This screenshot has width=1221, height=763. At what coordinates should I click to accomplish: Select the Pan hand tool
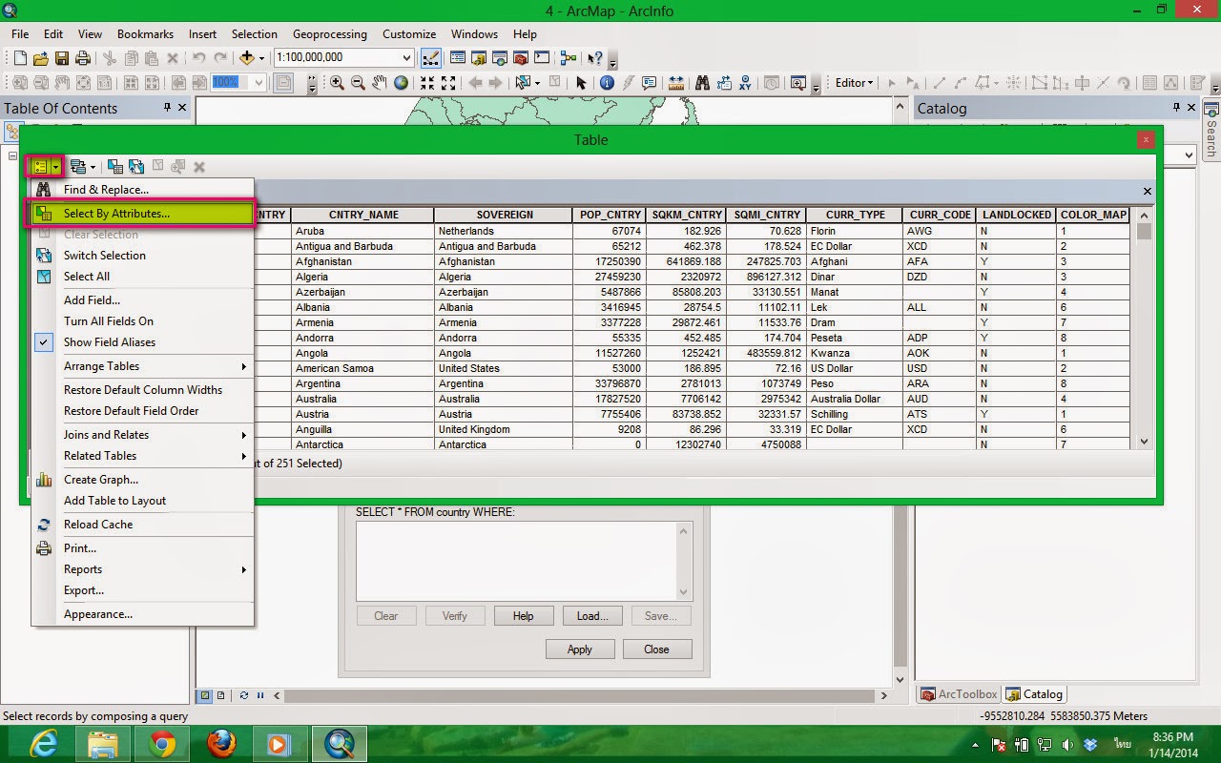380,83
